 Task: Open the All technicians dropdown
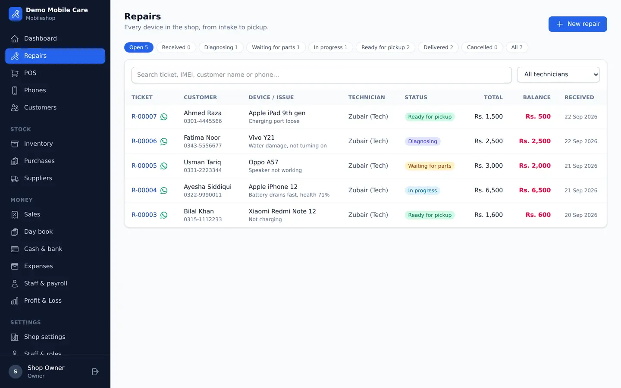[x=558, y=75]
